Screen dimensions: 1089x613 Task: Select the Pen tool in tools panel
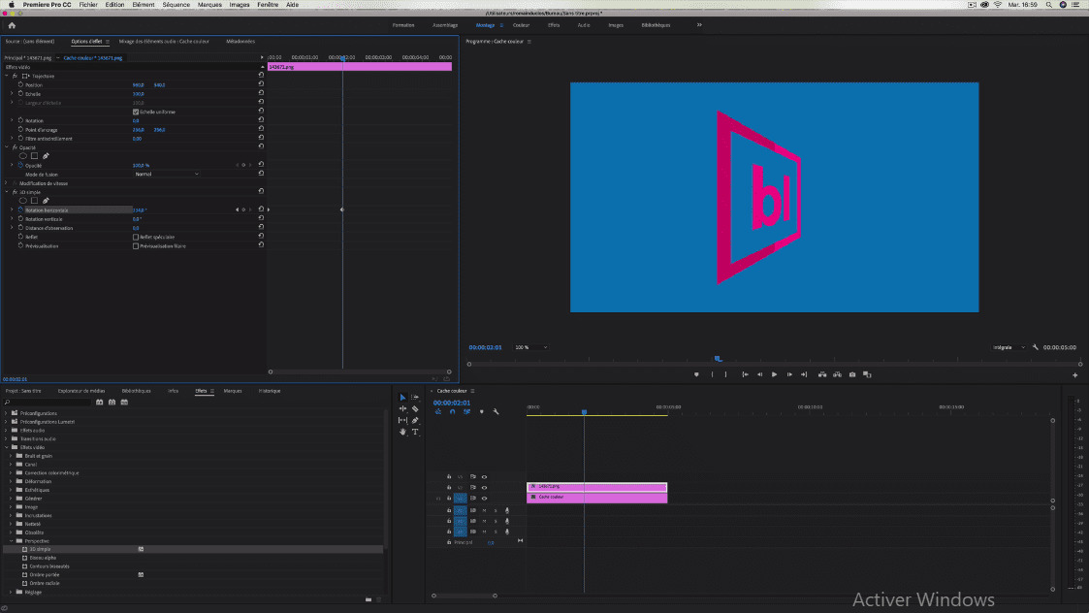point(415,420)
